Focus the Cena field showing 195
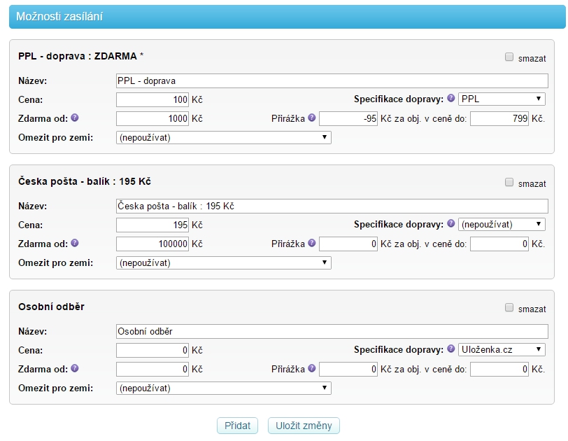The image size is (568, 441). (152, 225)
